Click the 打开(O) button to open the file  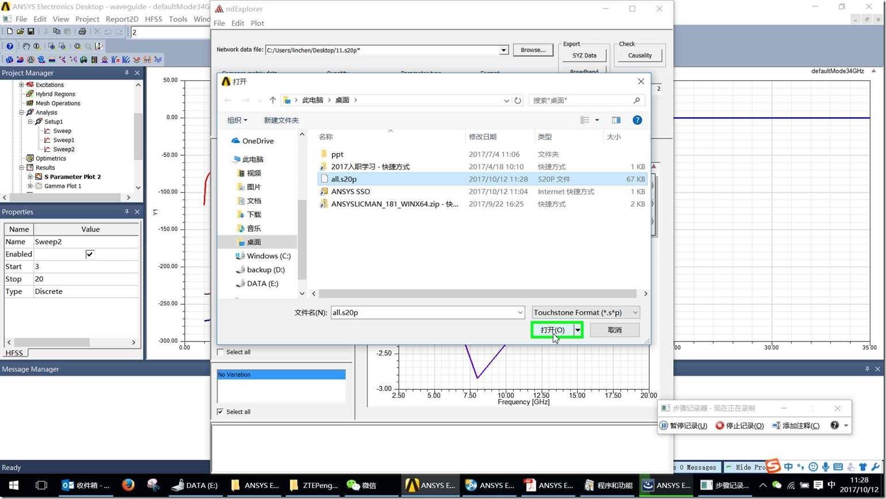click(552, 330)
